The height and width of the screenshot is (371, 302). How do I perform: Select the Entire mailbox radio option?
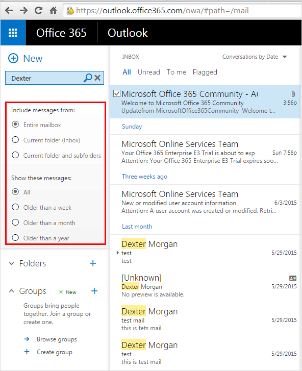click(15, 125)
